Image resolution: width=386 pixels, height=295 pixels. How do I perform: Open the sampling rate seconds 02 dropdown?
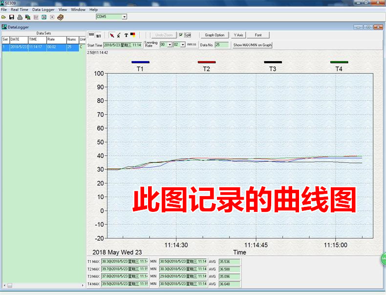click(x=183, y=45)
